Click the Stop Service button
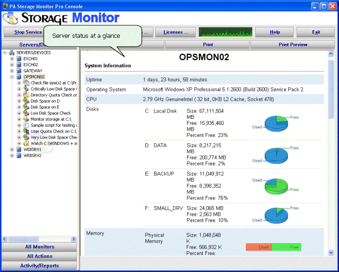This screenshot has width=339, height=272. click(x=24, y=32)
